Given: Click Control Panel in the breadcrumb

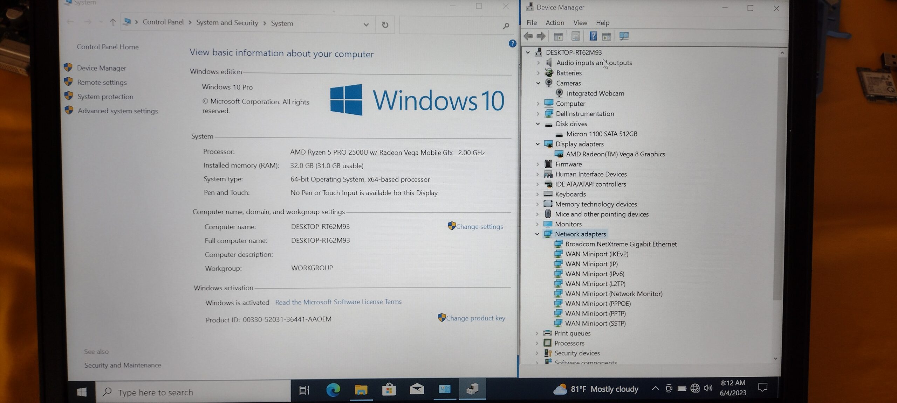Looking at the screenshot, I should (163, 22).
